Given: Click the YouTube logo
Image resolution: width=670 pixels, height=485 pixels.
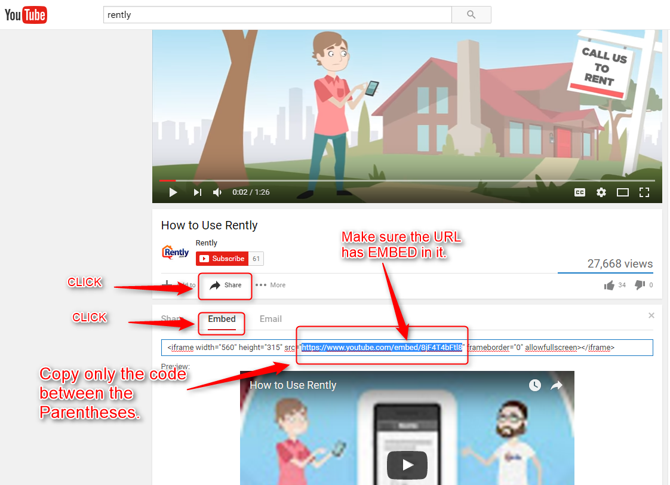Looking at the screenshot, I should (x=26, y=14).
